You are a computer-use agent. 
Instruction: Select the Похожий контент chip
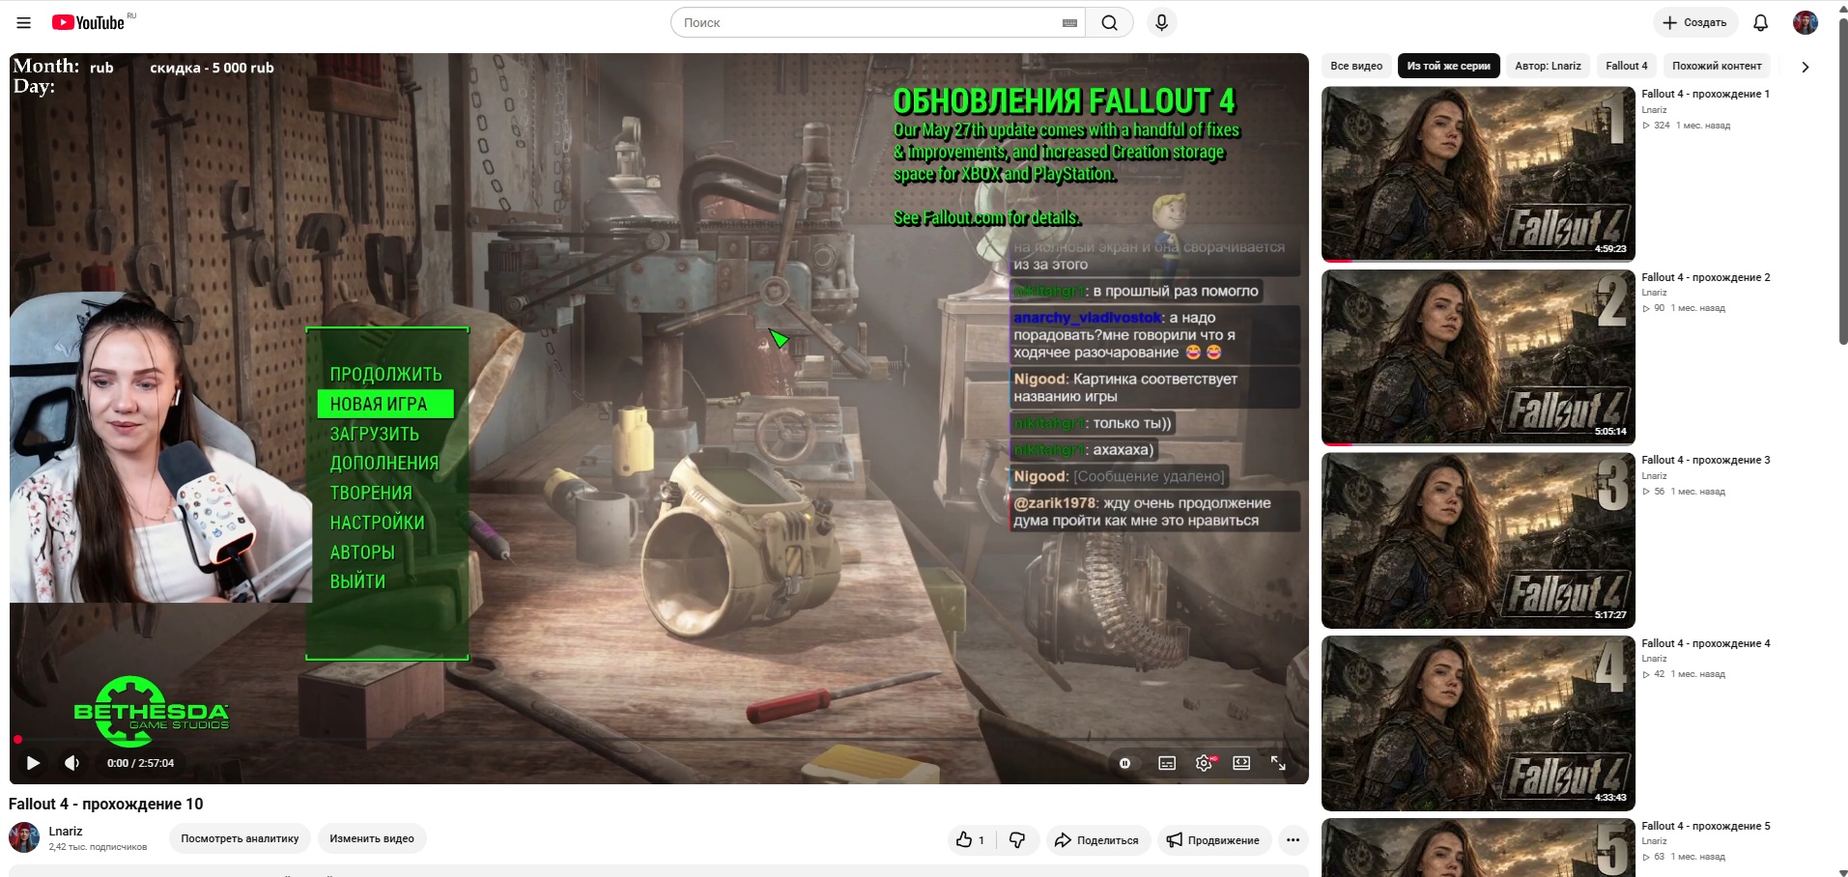[x=1718, y=66]
